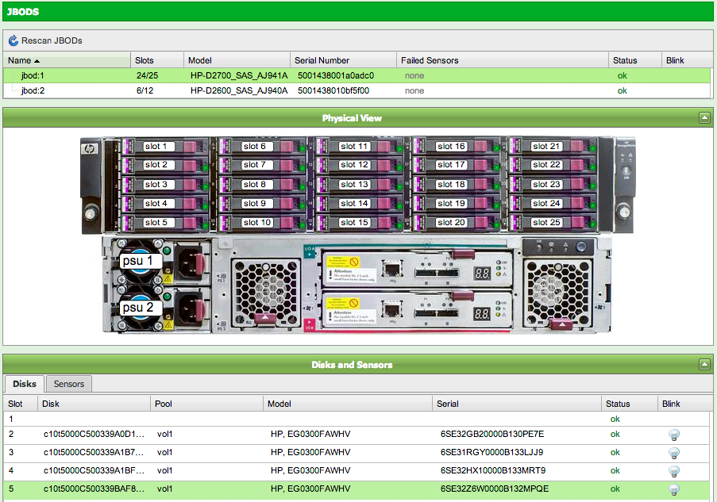717x502 pixels.
Task: Sort disks by Serial column header
Action: (x=517, y=404)
